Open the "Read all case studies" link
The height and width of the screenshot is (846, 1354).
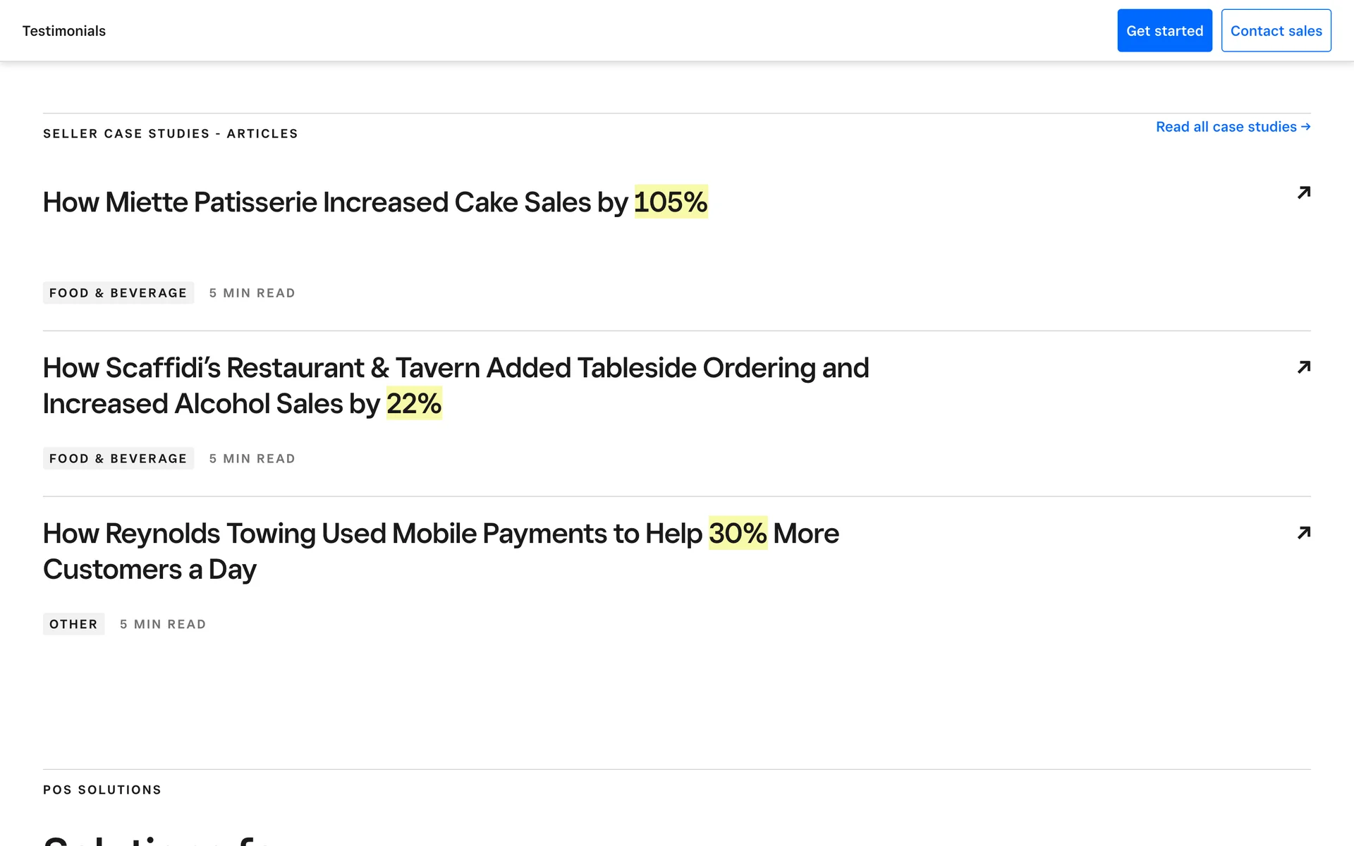[1226, 127]
